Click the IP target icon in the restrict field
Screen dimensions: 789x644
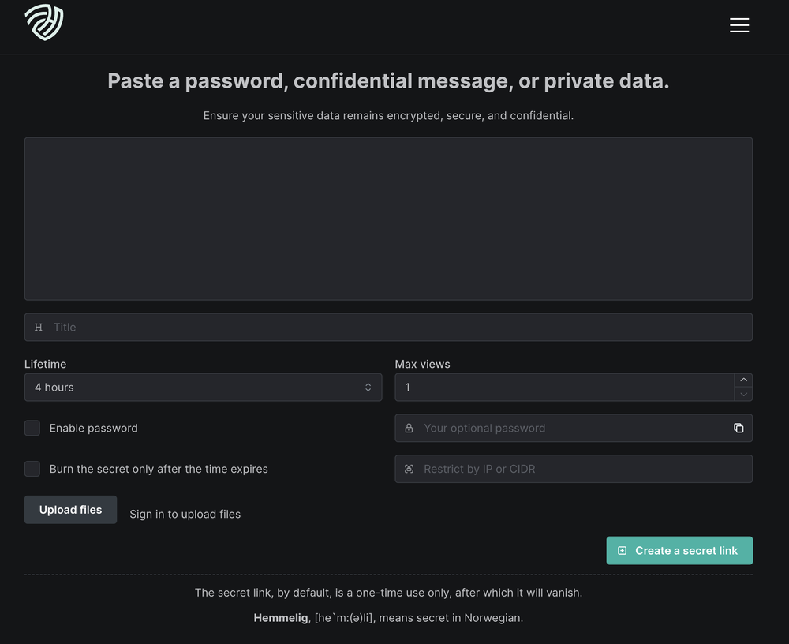click(x=409, y=468)
